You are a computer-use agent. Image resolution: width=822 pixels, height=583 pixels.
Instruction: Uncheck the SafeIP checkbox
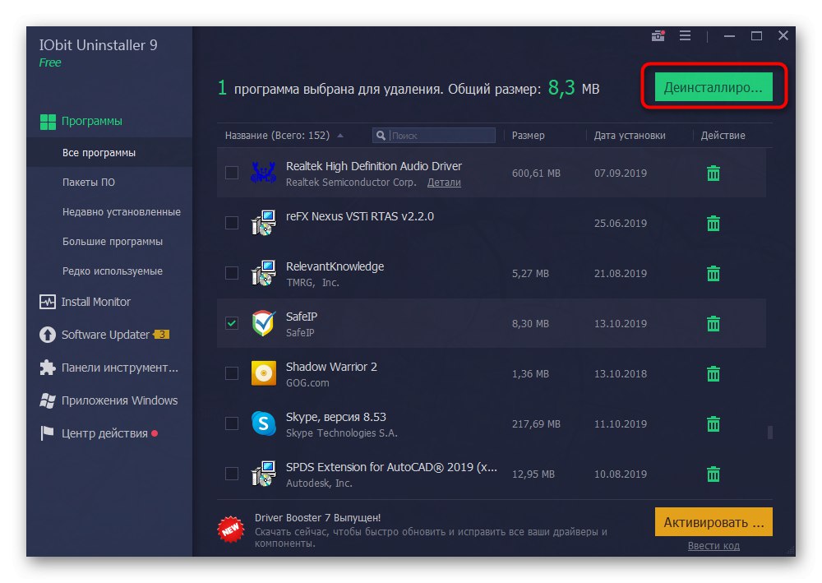point(231,323)
